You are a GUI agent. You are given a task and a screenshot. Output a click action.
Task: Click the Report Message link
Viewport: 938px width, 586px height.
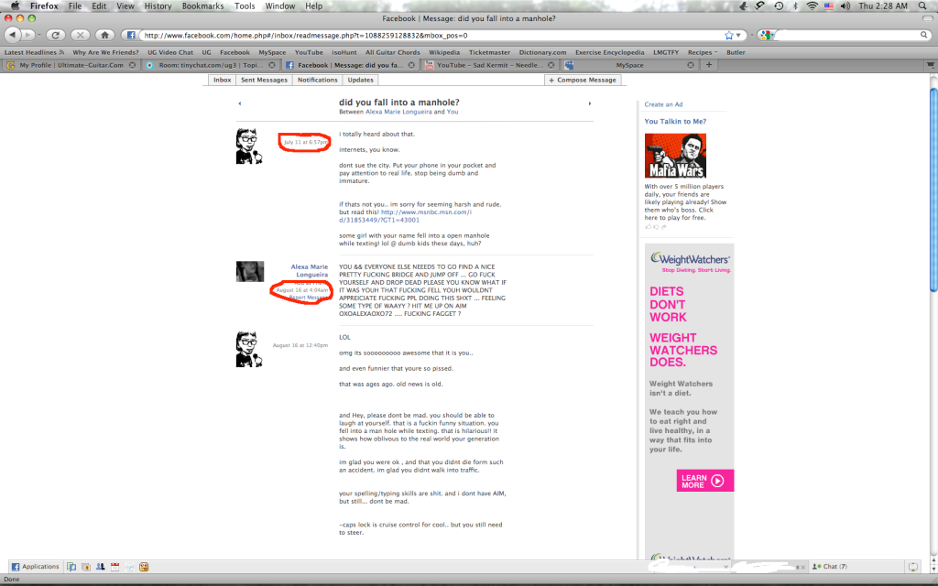pyautogui.click(x=308, y=298)
